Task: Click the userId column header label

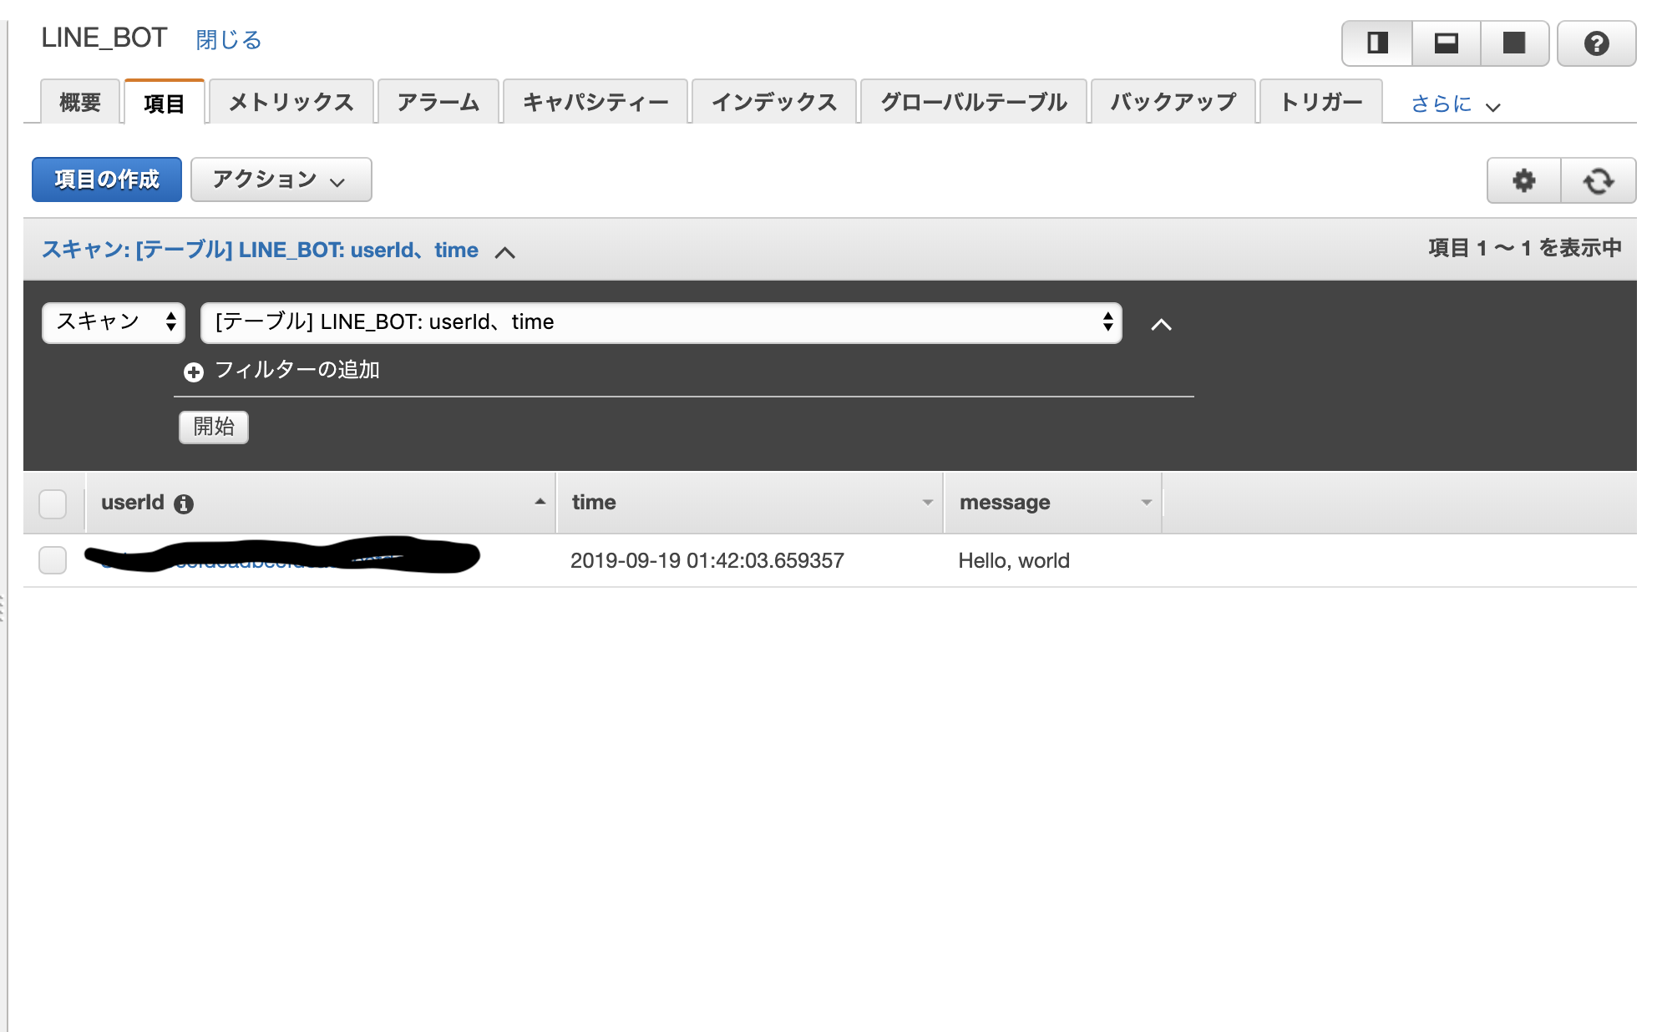Action: [133, 502]
